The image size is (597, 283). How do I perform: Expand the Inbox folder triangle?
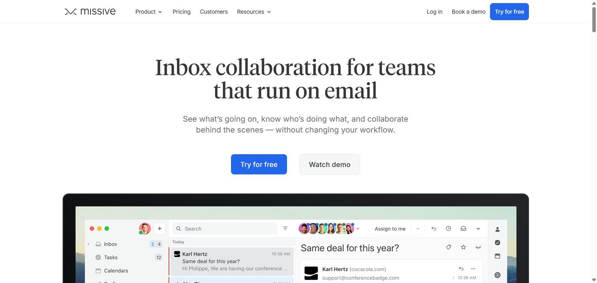click(x=88, y=244)
